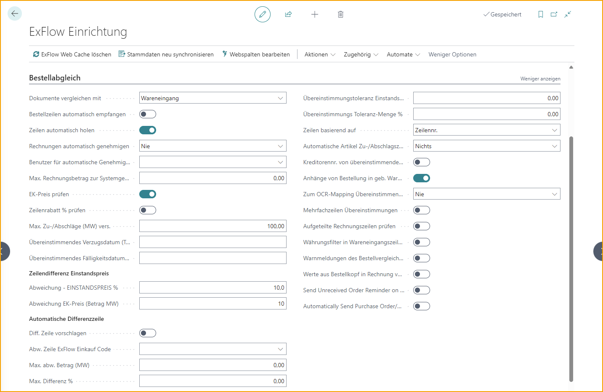
Task: Toggle Automatically Send Purchase Order
Action: point(422,306)
